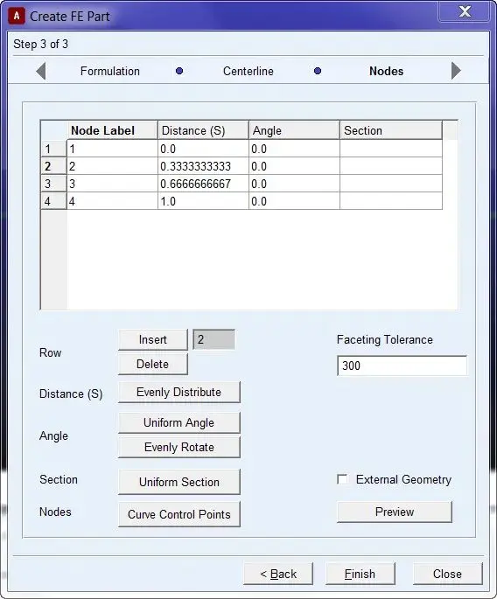Click the left arrow wizard navigation icon

(x=41, y=71)
